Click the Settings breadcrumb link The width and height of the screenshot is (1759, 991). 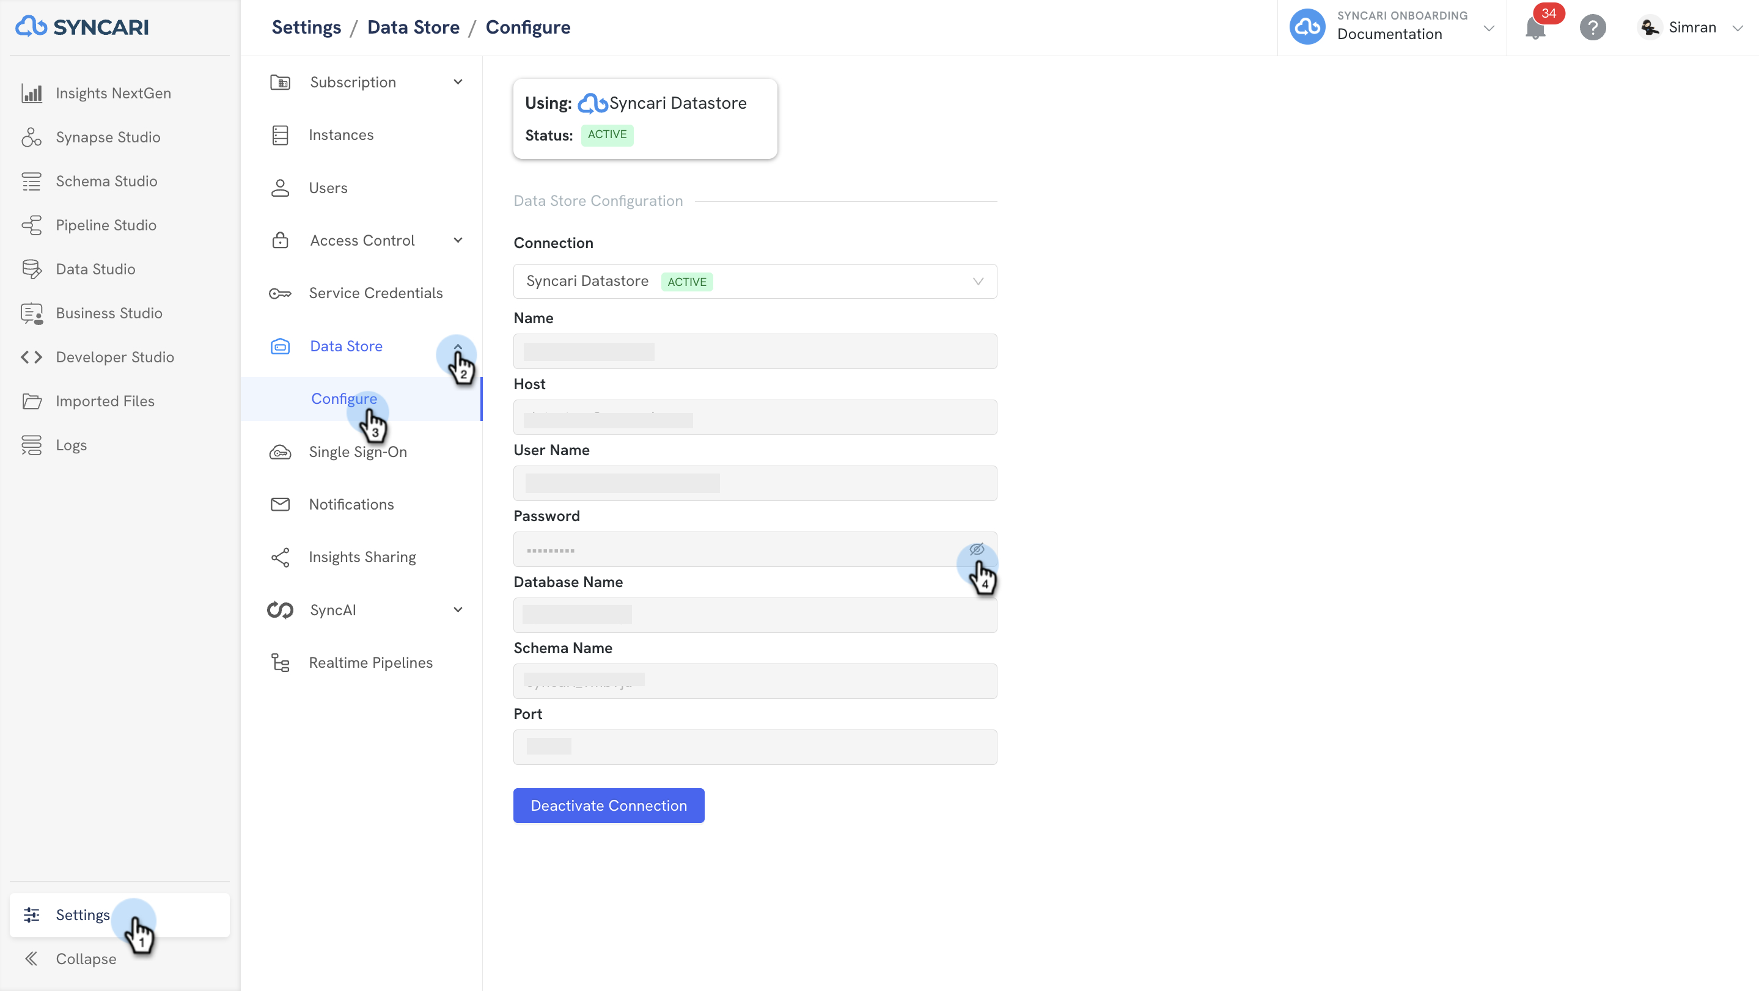pos(306,27)
